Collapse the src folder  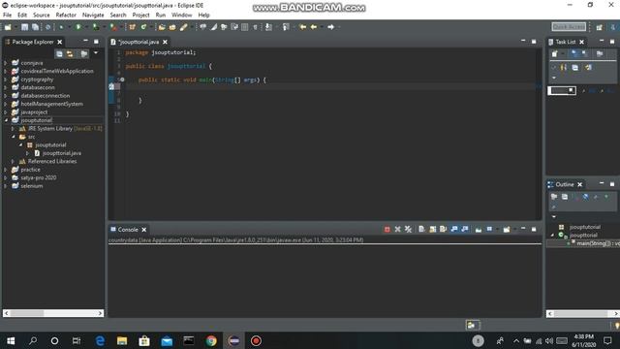point(13,137)
